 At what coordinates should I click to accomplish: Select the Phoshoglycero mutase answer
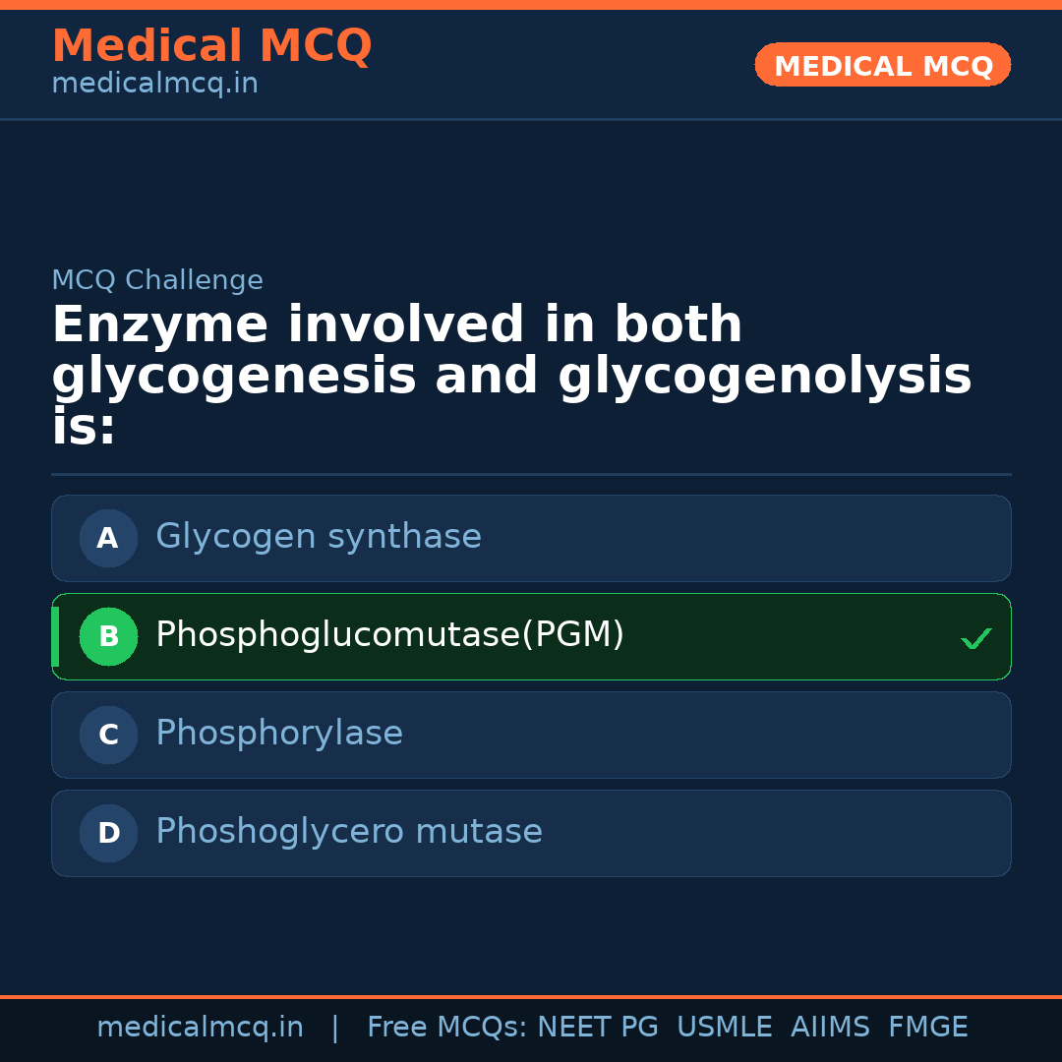pos(349,832)
